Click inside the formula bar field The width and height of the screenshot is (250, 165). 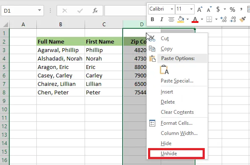pyautogui.click(x=126, y=11)
